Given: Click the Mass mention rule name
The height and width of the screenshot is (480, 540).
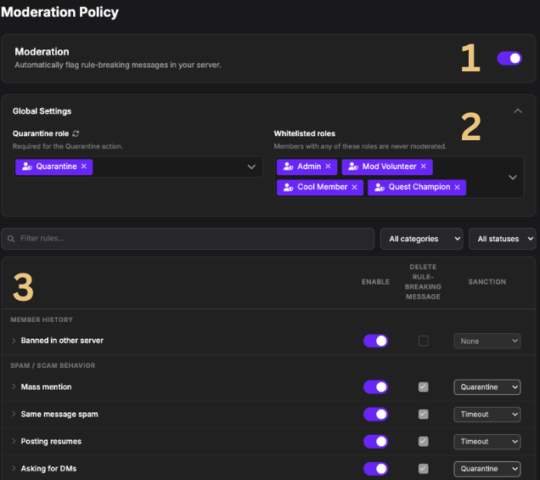Looking at the screenshot, I should click(46, 387).
